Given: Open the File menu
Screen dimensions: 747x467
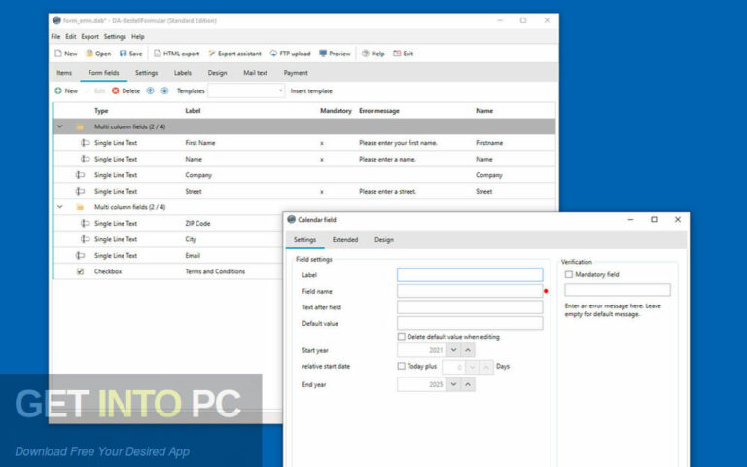Looking at the screenshot, I should coord(55,37).
